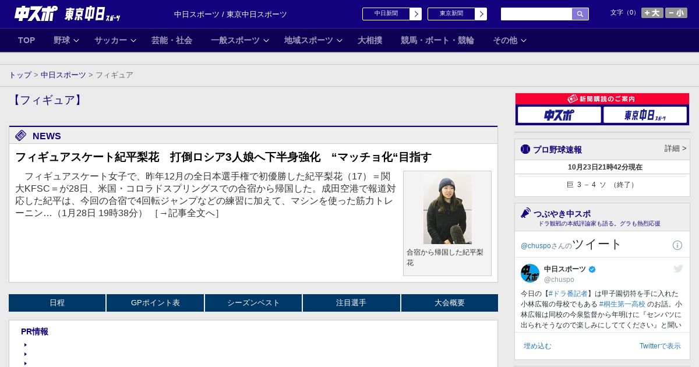Click the 東京中日スポーツ subscription banner

click(645, 115)
